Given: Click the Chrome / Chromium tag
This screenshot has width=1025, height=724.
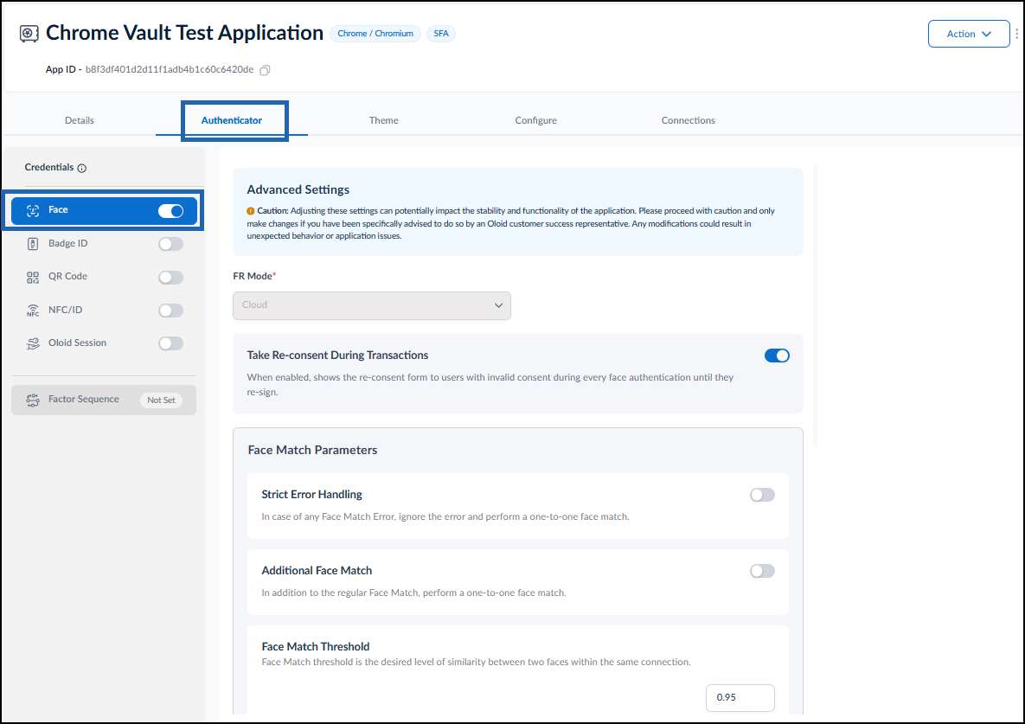Looking at the screenshot, I should tap(375, 34).
